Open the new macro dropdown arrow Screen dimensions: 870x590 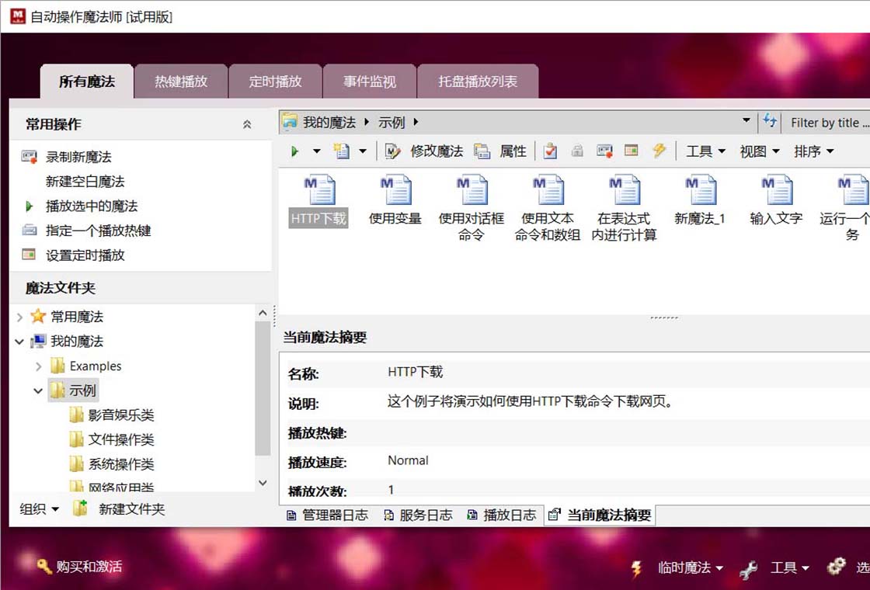[x=362, y=151]
